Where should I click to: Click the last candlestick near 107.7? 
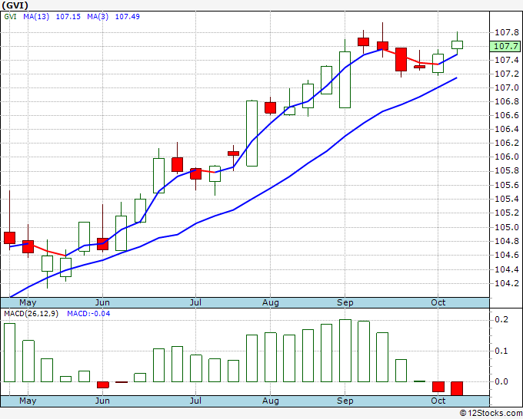tap(457, 45)
